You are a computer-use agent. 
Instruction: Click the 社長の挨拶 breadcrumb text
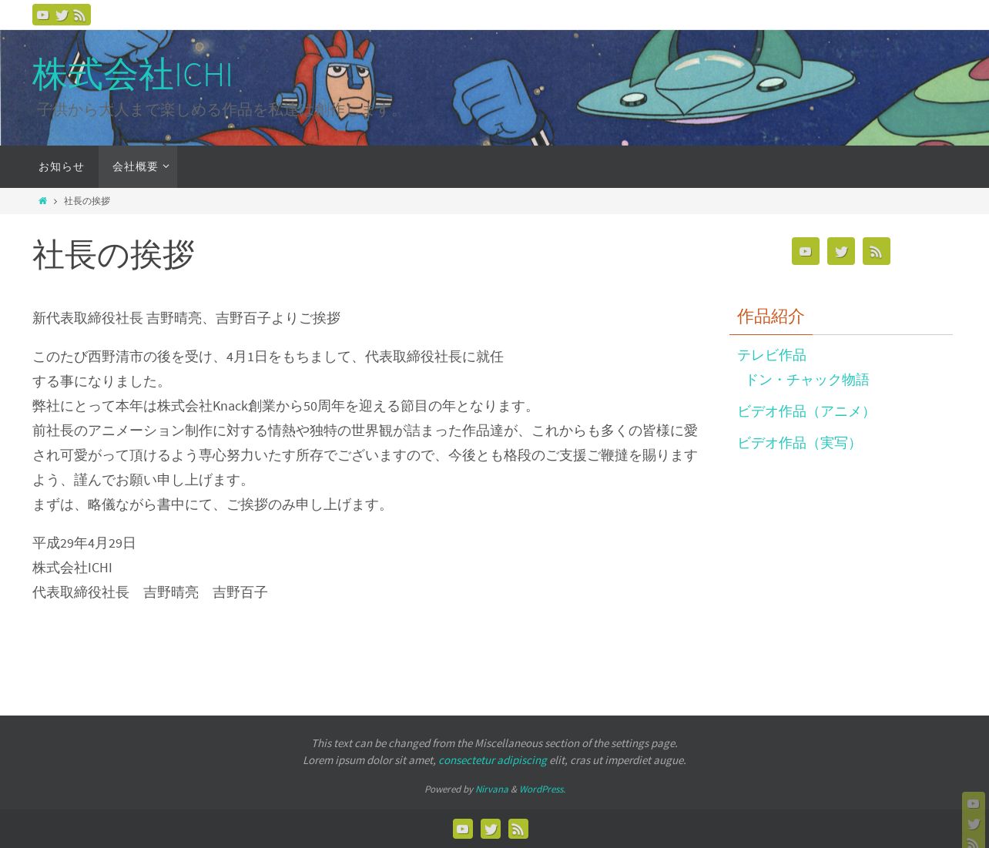tap(87, 201)
